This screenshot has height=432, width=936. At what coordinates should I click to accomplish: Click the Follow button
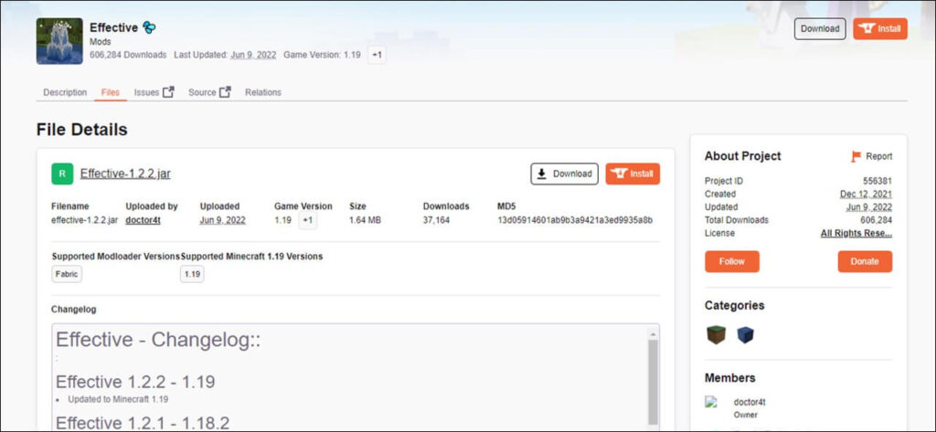(x=732, y=261)
